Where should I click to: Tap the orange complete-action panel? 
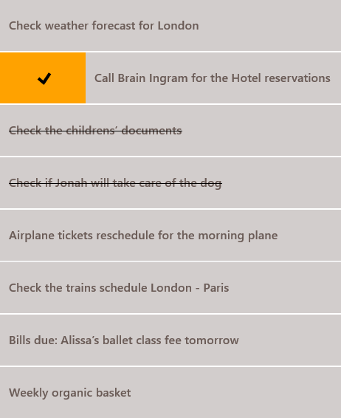tap(43, 78)
